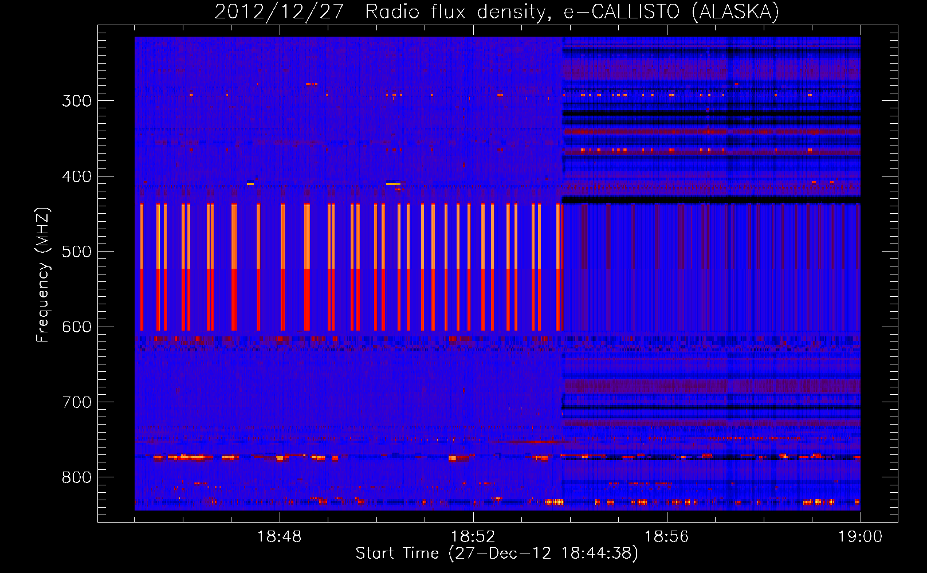Click the "Start Time (27-Dec-12 18:44:38)" axis label
The height and width of the screenshot is (573, 927).
tap(497, 554)
